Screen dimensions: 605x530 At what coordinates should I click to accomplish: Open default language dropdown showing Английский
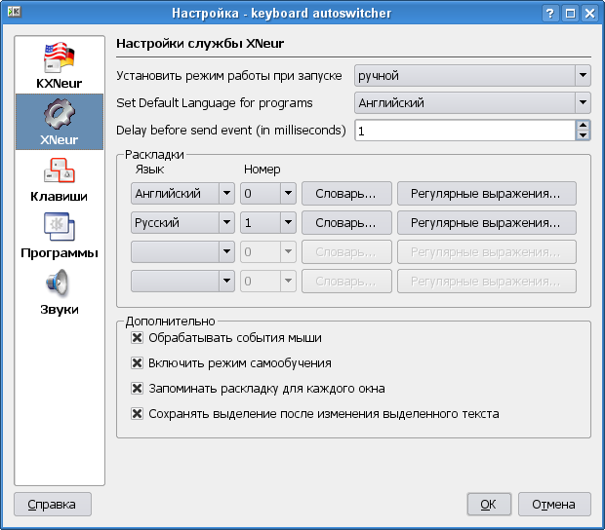pos(472,102)
